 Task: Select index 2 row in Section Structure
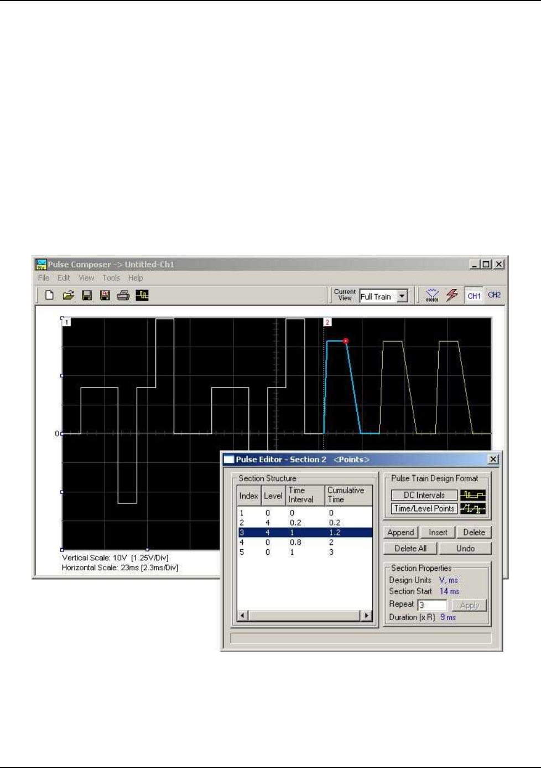point(305,523)
